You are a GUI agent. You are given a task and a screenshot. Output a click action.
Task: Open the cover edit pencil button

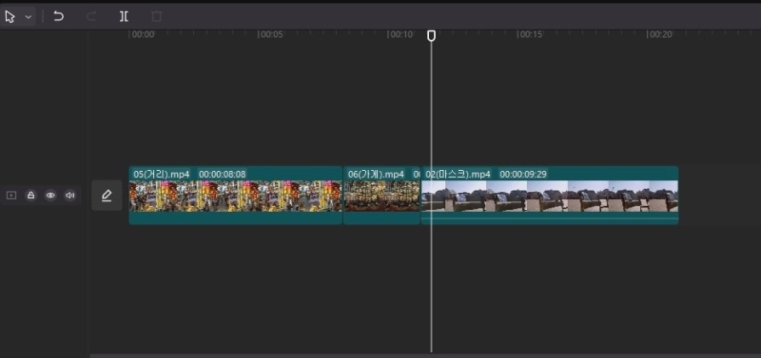(x=107, y=196)
